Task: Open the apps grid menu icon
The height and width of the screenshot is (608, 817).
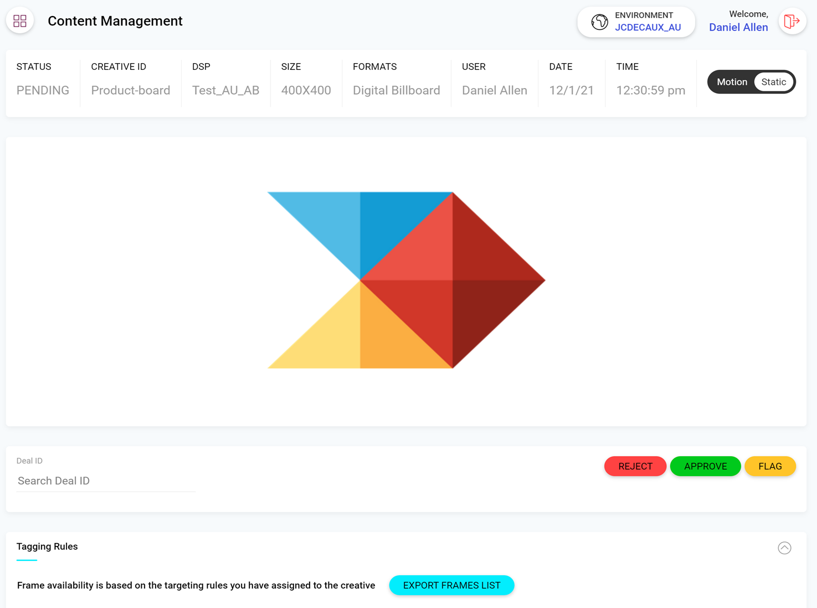Action: click(20, 21)
